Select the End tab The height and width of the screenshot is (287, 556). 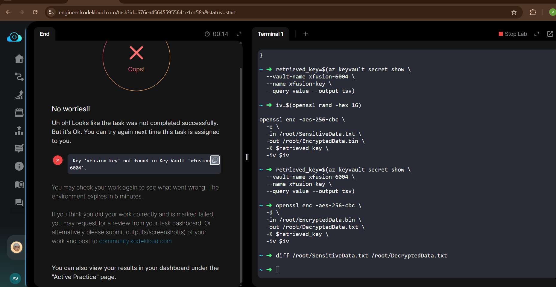click(45, 34)
